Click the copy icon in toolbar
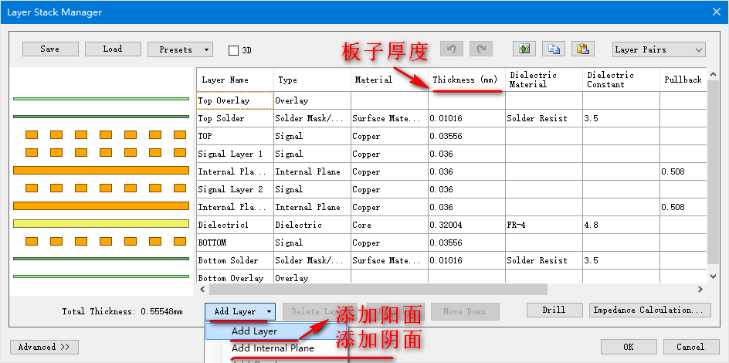The width and height of the screenshot is (729, 363). point(554,49)
